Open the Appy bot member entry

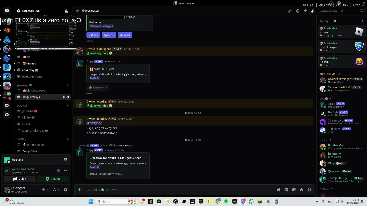[x=341, y=105]
